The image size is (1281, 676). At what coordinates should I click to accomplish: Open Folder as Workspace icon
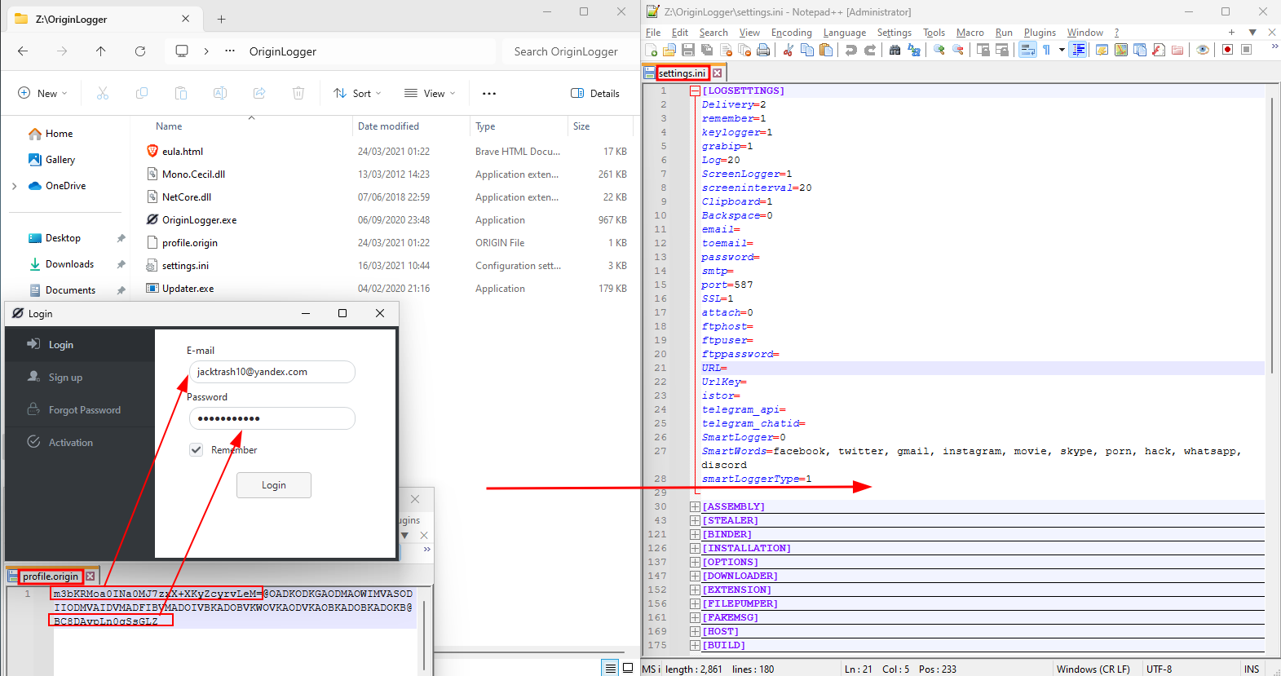pyautogui.click(x=1177, y=50)
